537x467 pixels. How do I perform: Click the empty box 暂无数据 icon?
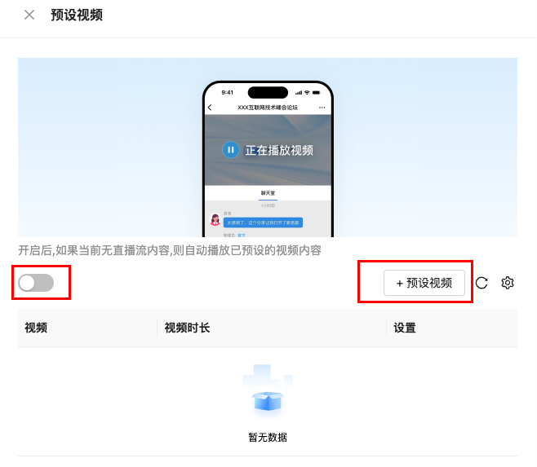[x=268, y=392]
